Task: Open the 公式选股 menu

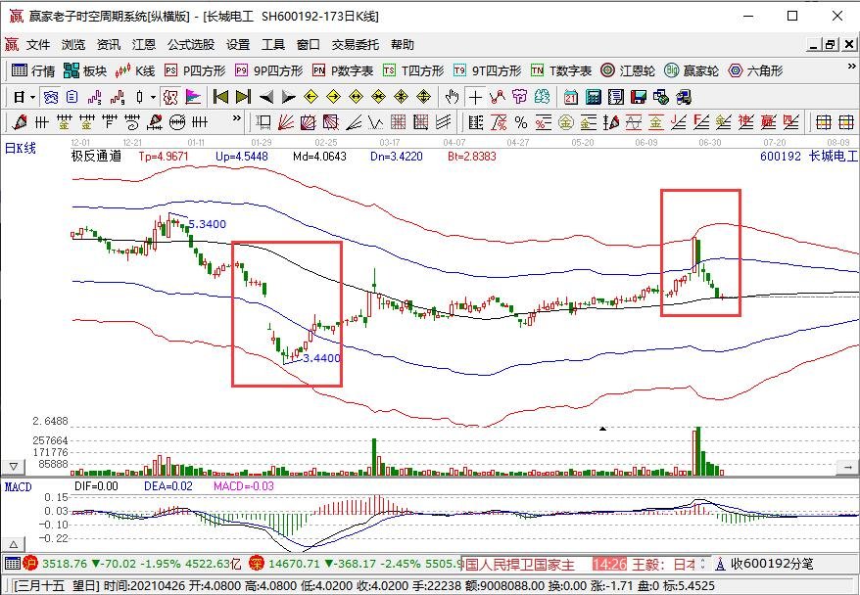Action: tap(191, 44)
